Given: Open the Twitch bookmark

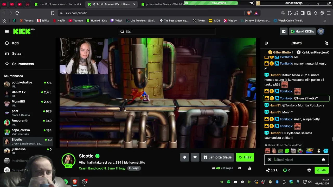Looking at the screenshot, I should (x=116, y=21).
